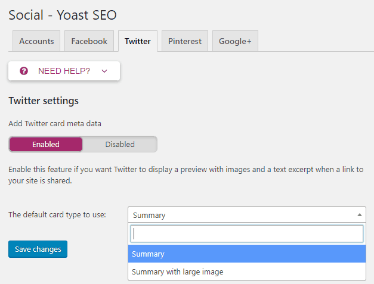Screen dimensions: 374x284
Task: Focus the dropdown search field
Action: click(x=247, y=234)
